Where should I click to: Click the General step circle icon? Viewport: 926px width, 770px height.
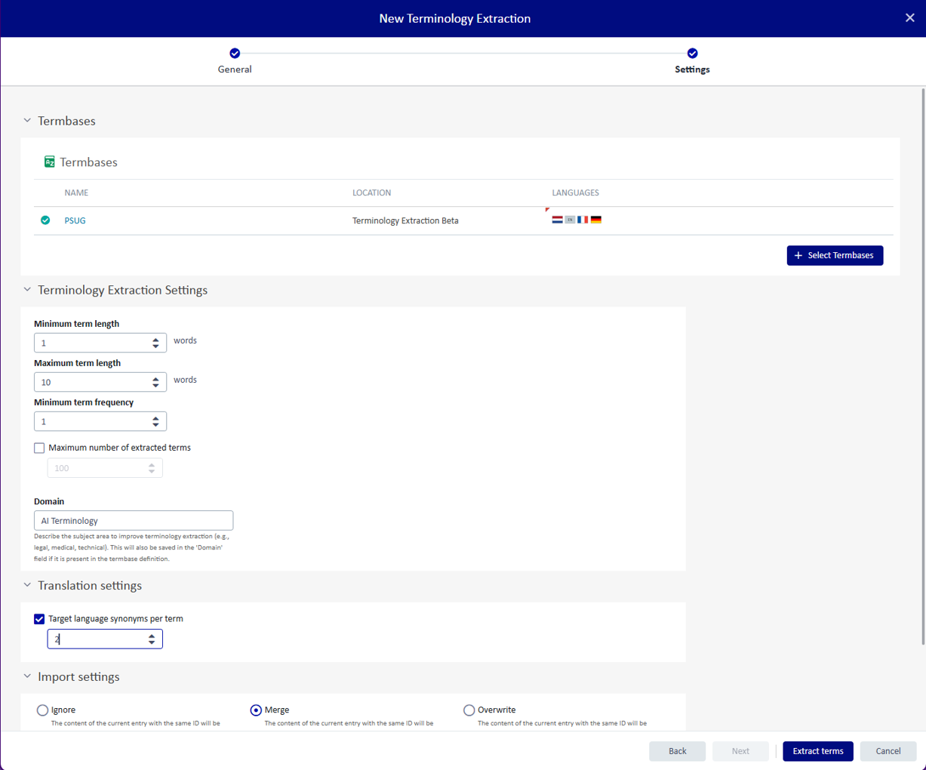coord(235,53)
